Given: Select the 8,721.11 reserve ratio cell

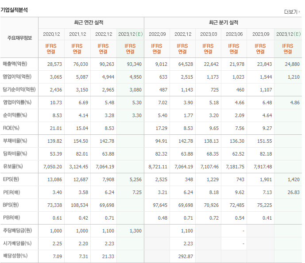Looking at the screenshot, I should [158, 167].
